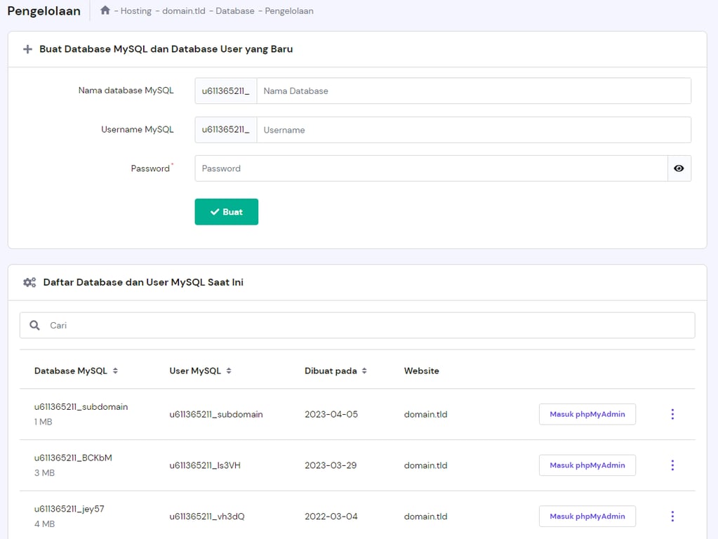Open phpMyAdmin for database u611365211_jey57

pyautogui.click(x=587, y=516)
